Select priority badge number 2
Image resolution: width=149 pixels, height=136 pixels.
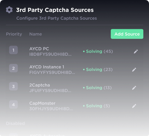13,68
